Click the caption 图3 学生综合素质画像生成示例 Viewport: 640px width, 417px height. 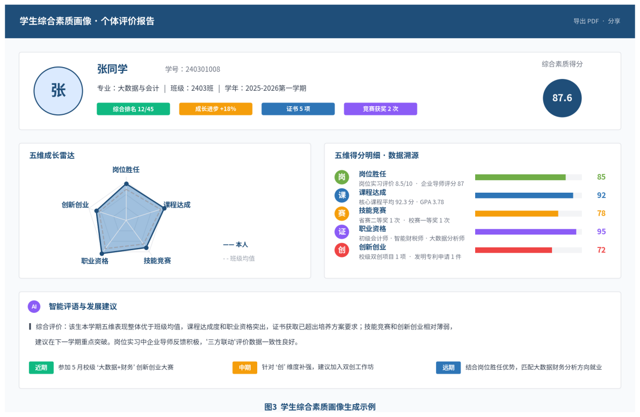click(320, 407)
